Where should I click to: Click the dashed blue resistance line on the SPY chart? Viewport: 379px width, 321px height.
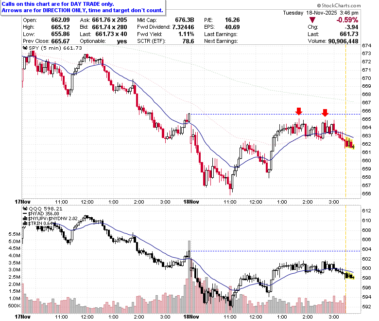tap(276, 114)
